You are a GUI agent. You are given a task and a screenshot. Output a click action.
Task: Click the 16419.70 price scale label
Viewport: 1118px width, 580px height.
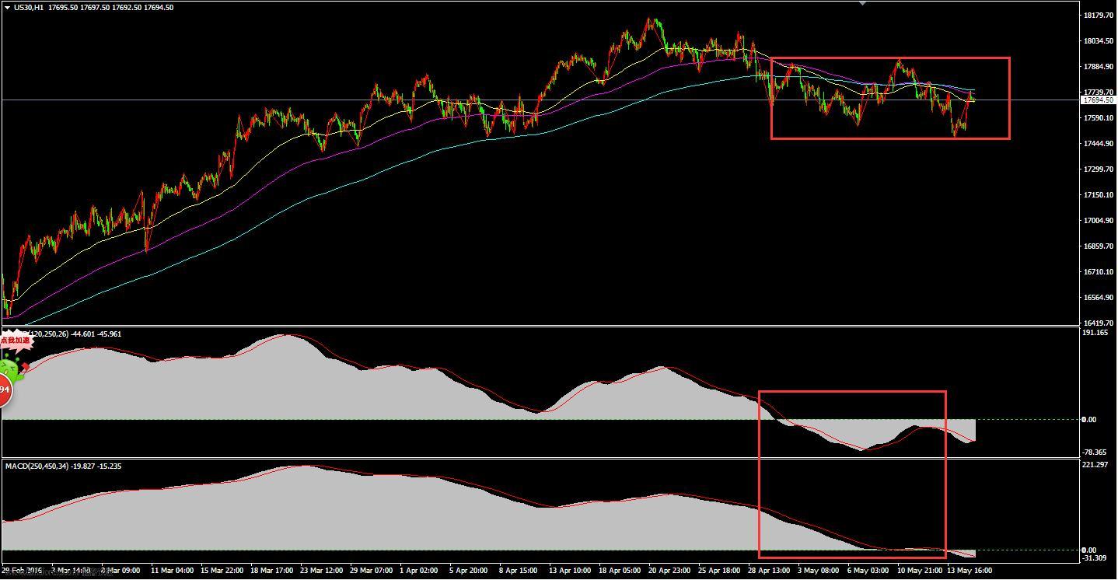coord(1098,323)
